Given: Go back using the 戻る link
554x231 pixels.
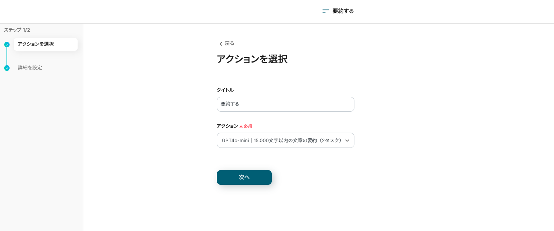Looking at the screenshot, I should pyautogui.click(x=229, y=43).
